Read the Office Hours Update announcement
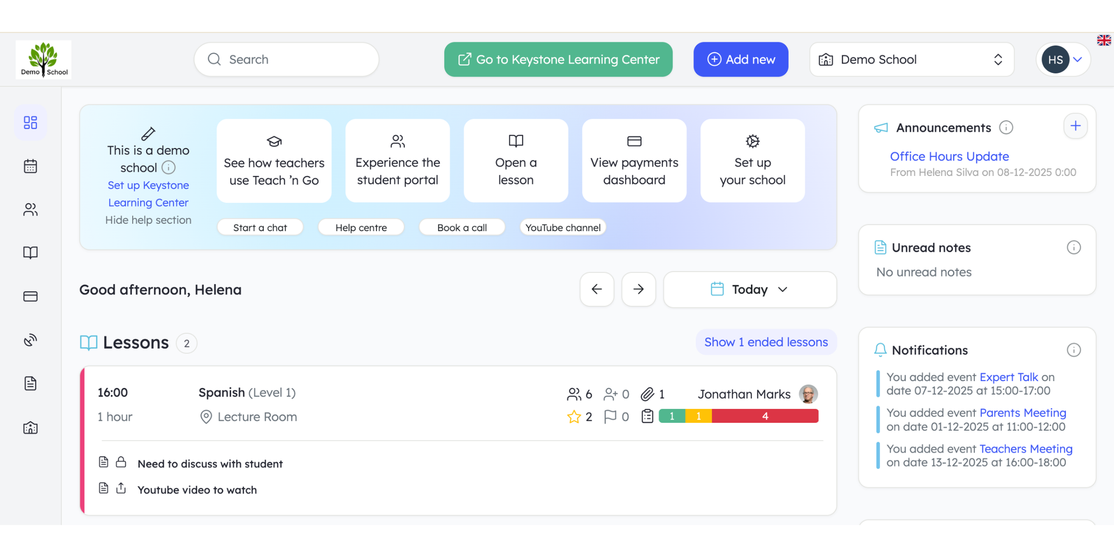This screenshot has width=1114, height=557. [x=949, y=157]
